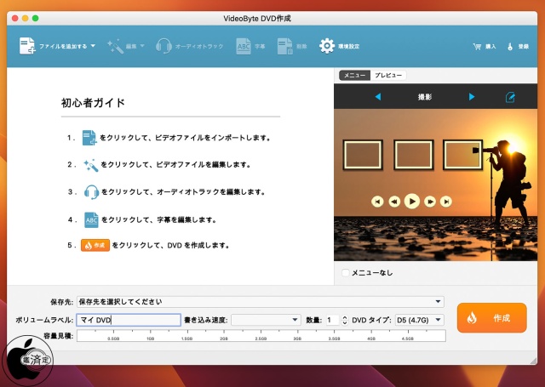Viewport: 545px width, 387px height.
Task: Select the middle menu thumbnail frame
Action: [414, 155]
